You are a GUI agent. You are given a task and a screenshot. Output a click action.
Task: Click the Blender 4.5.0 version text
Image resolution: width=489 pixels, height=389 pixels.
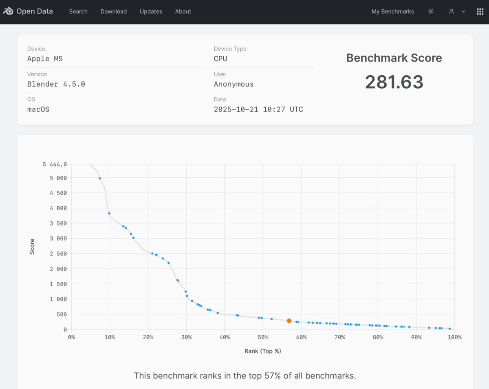point(56,84)
